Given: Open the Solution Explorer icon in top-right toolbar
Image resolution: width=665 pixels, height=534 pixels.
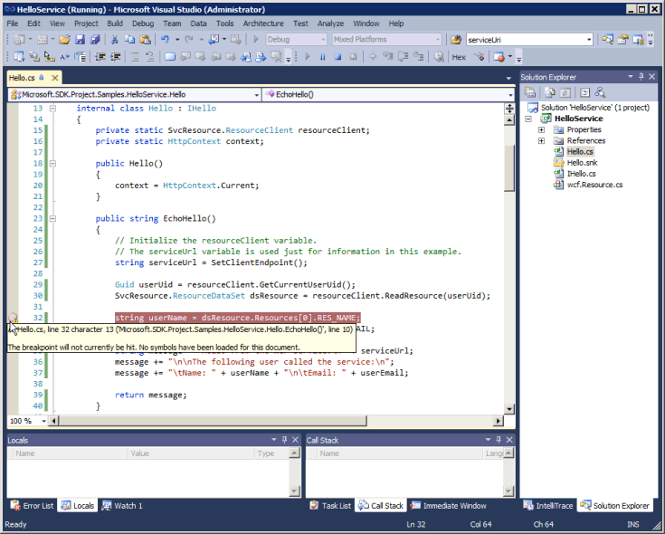Looking at the screenshot, I should pos(607,40).
